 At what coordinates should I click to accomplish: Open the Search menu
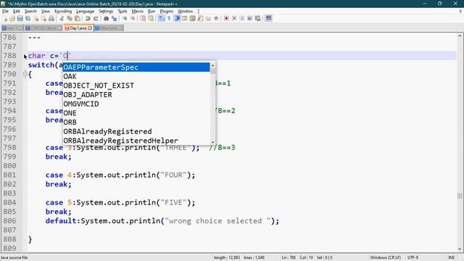pyautogui.click(x=30, y=12)
